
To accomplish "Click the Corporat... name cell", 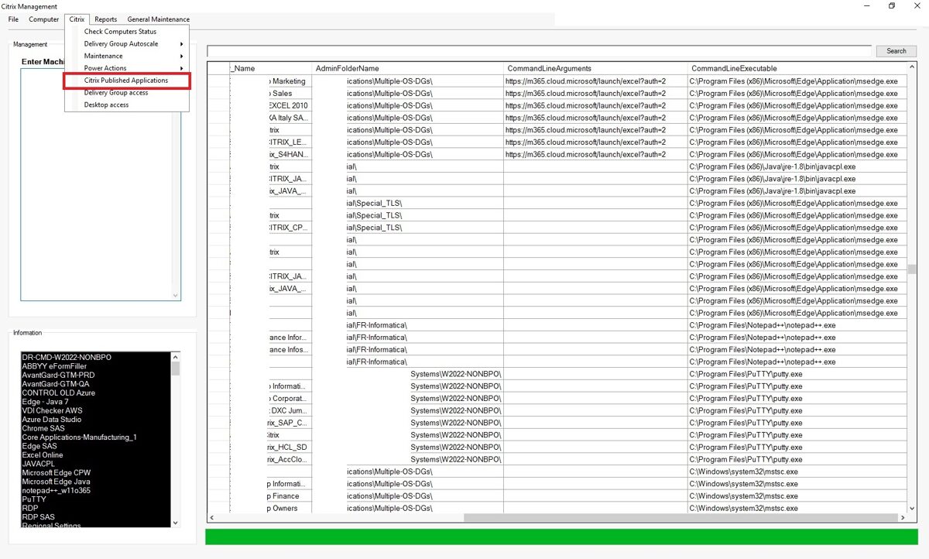I will click(x=271, y=399).
